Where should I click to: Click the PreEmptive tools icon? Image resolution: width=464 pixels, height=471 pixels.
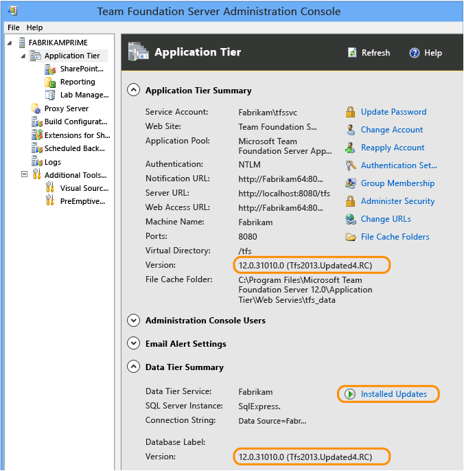(x=50, y=200)
